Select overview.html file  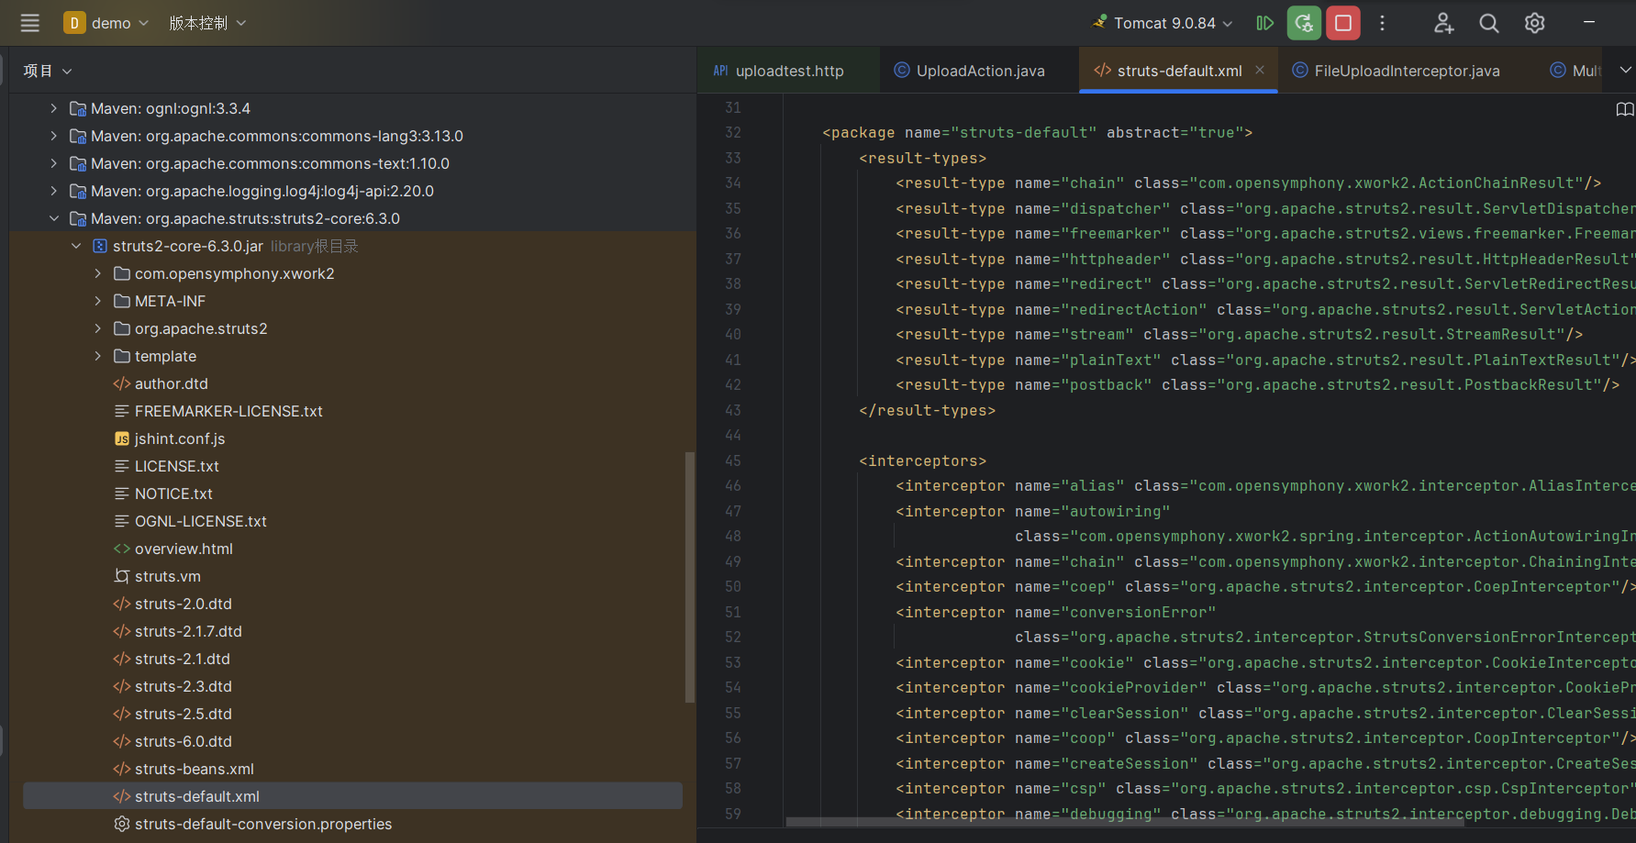point(184,549)
